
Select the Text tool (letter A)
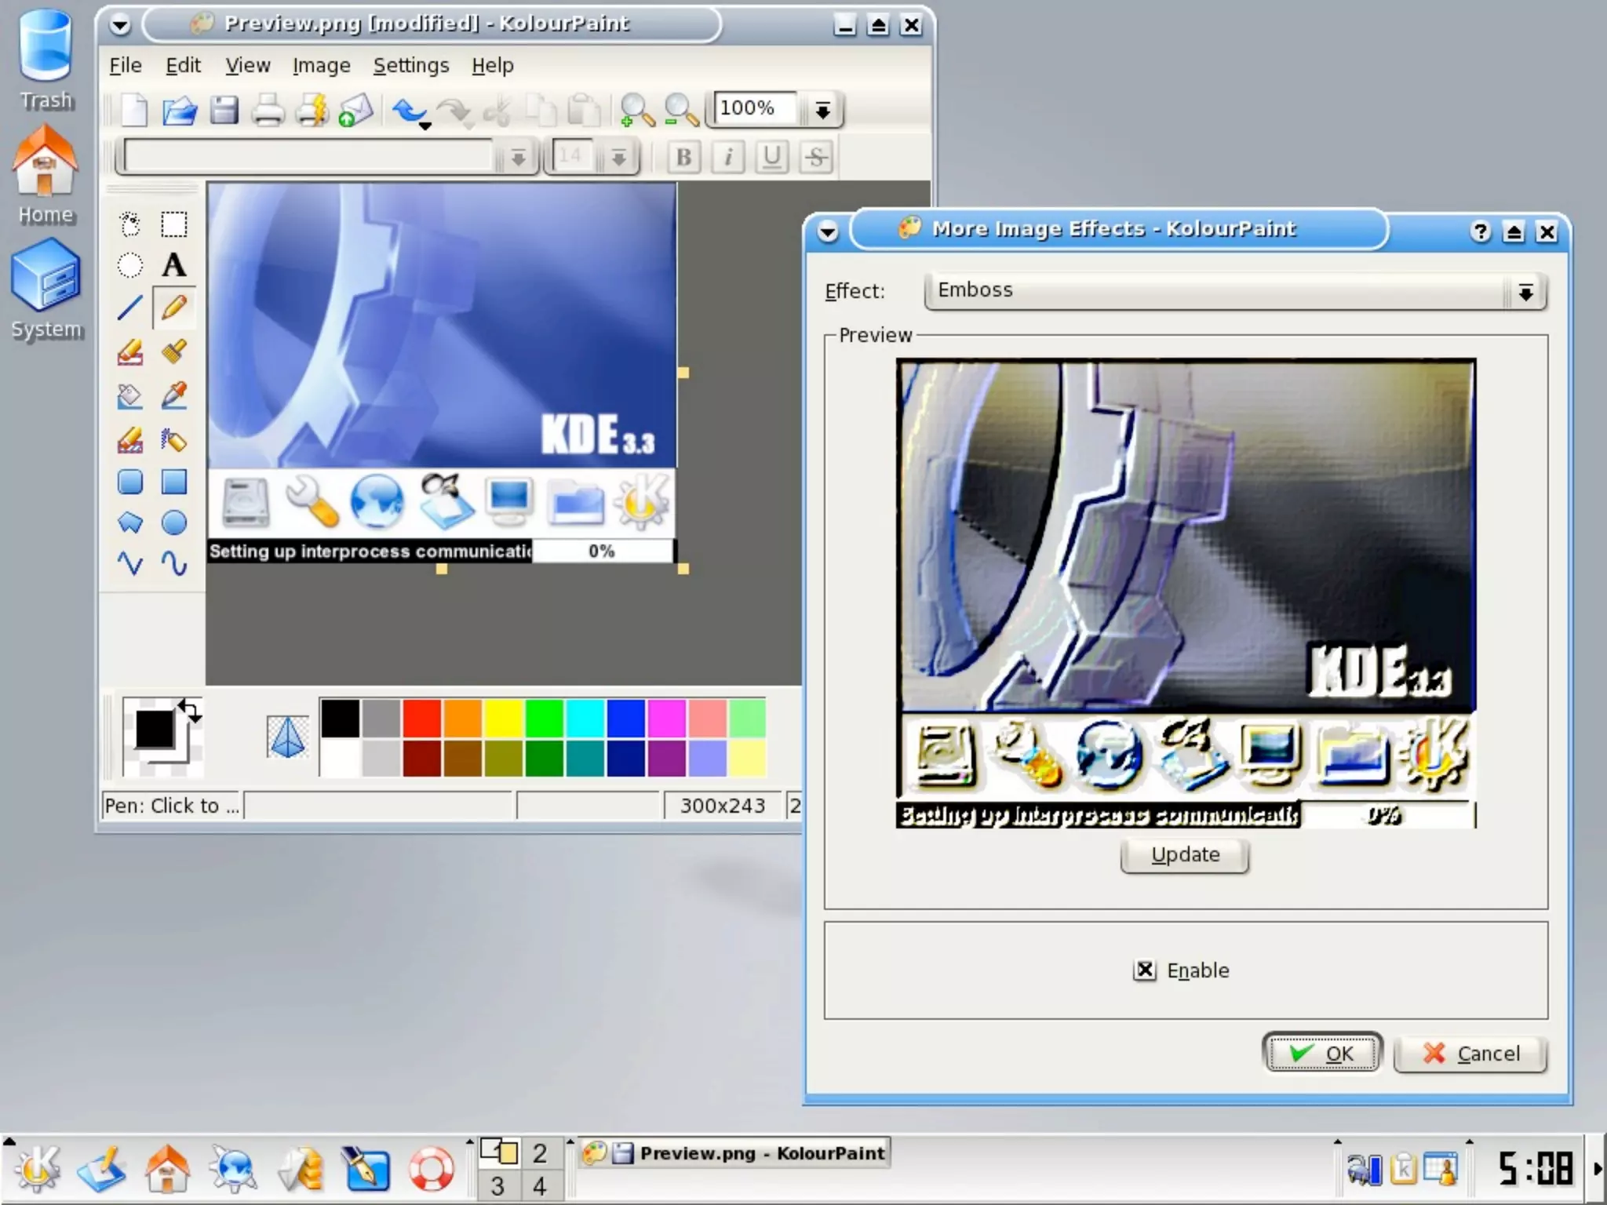coord(174,266)
